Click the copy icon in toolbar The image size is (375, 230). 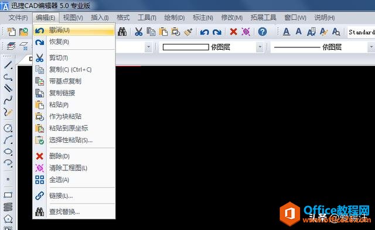pos(151,32)
